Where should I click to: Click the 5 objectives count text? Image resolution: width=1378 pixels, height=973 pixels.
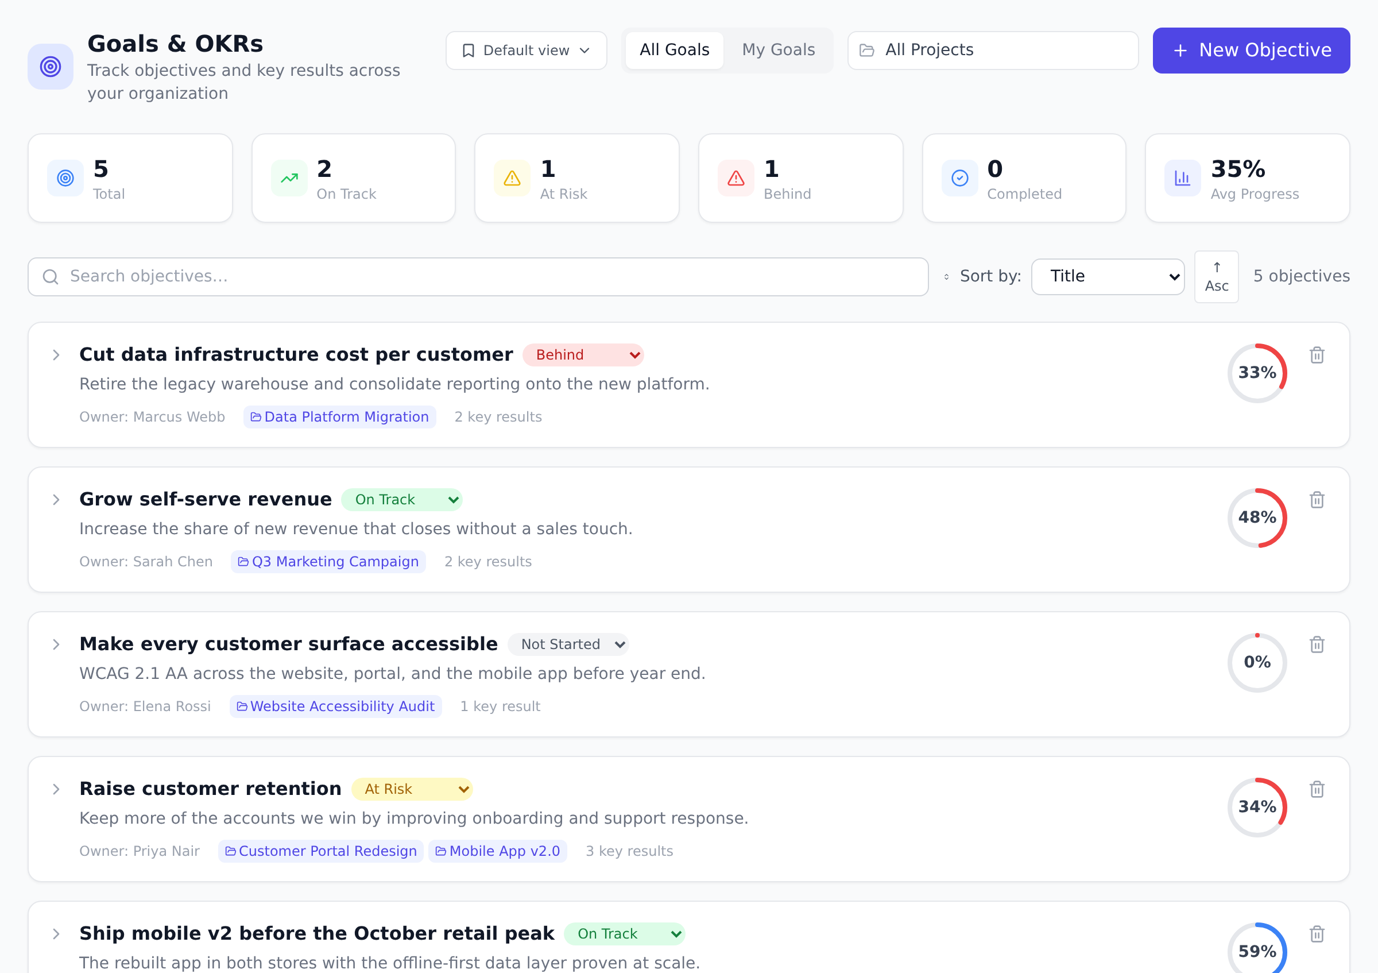tap(1301, 277)
